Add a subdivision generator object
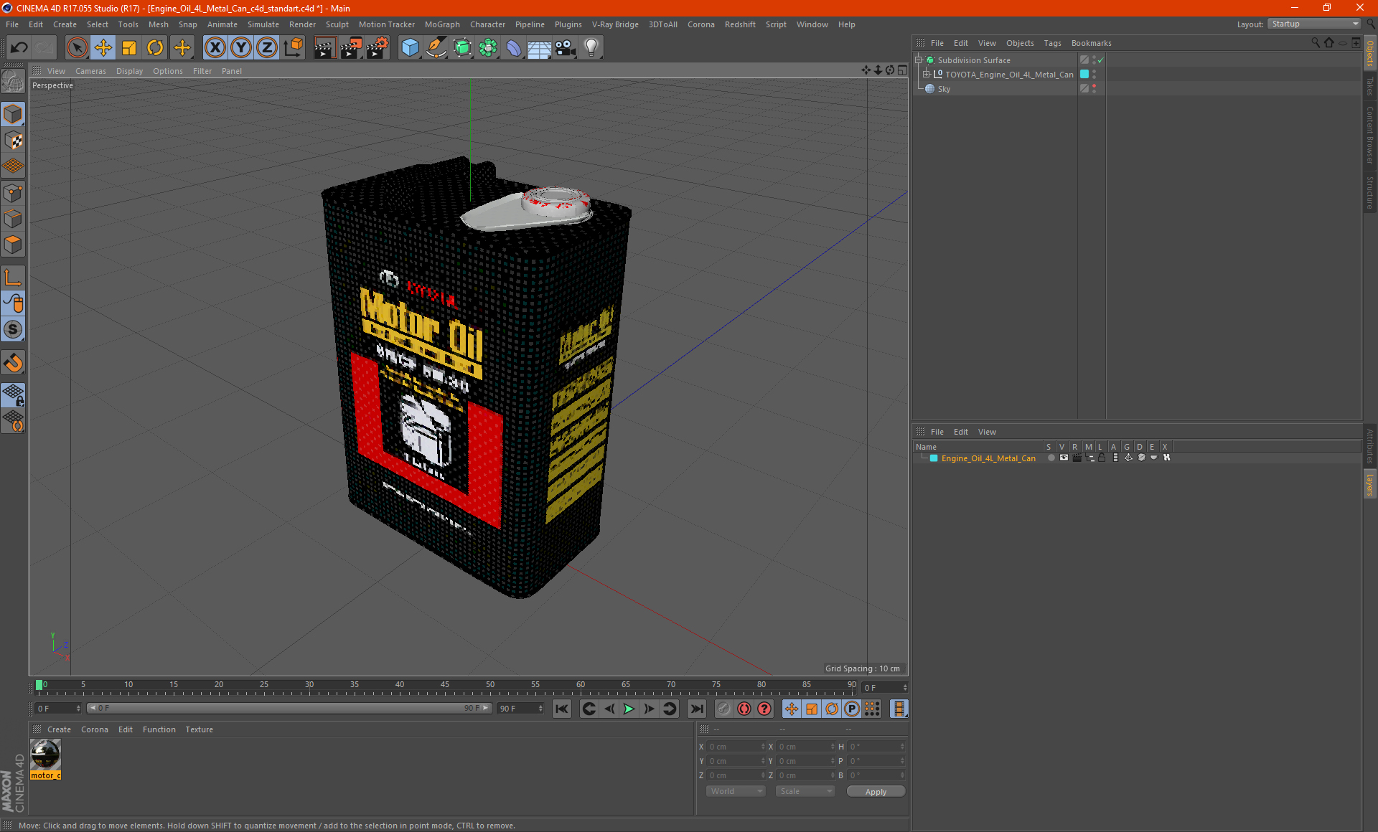The image size is (1378, 832). (462, 48)
